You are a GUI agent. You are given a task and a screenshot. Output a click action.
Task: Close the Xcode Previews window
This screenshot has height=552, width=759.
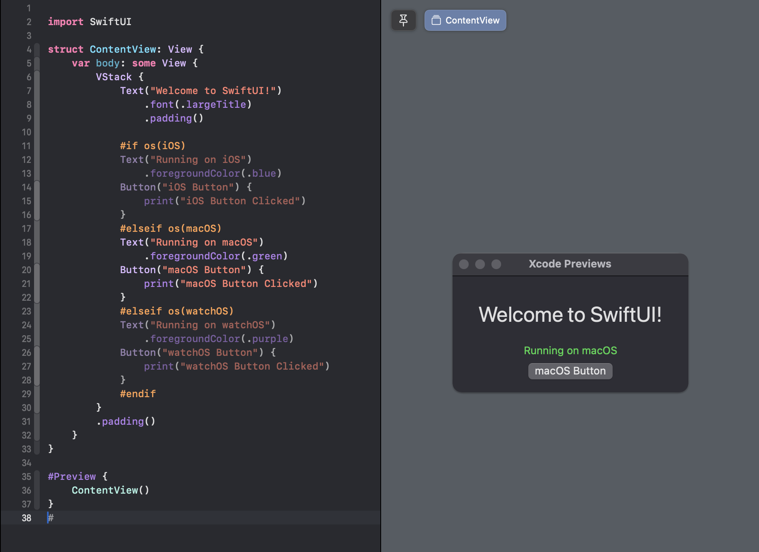pos(464,264)
